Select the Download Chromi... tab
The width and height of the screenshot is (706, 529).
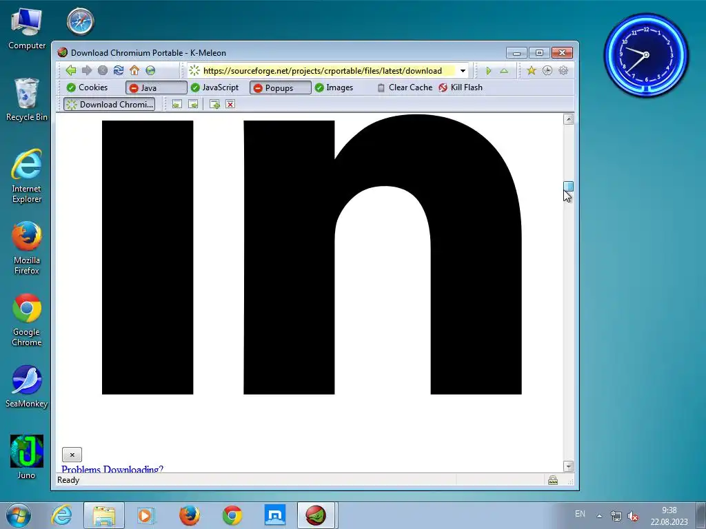click(x=110, y=105)
